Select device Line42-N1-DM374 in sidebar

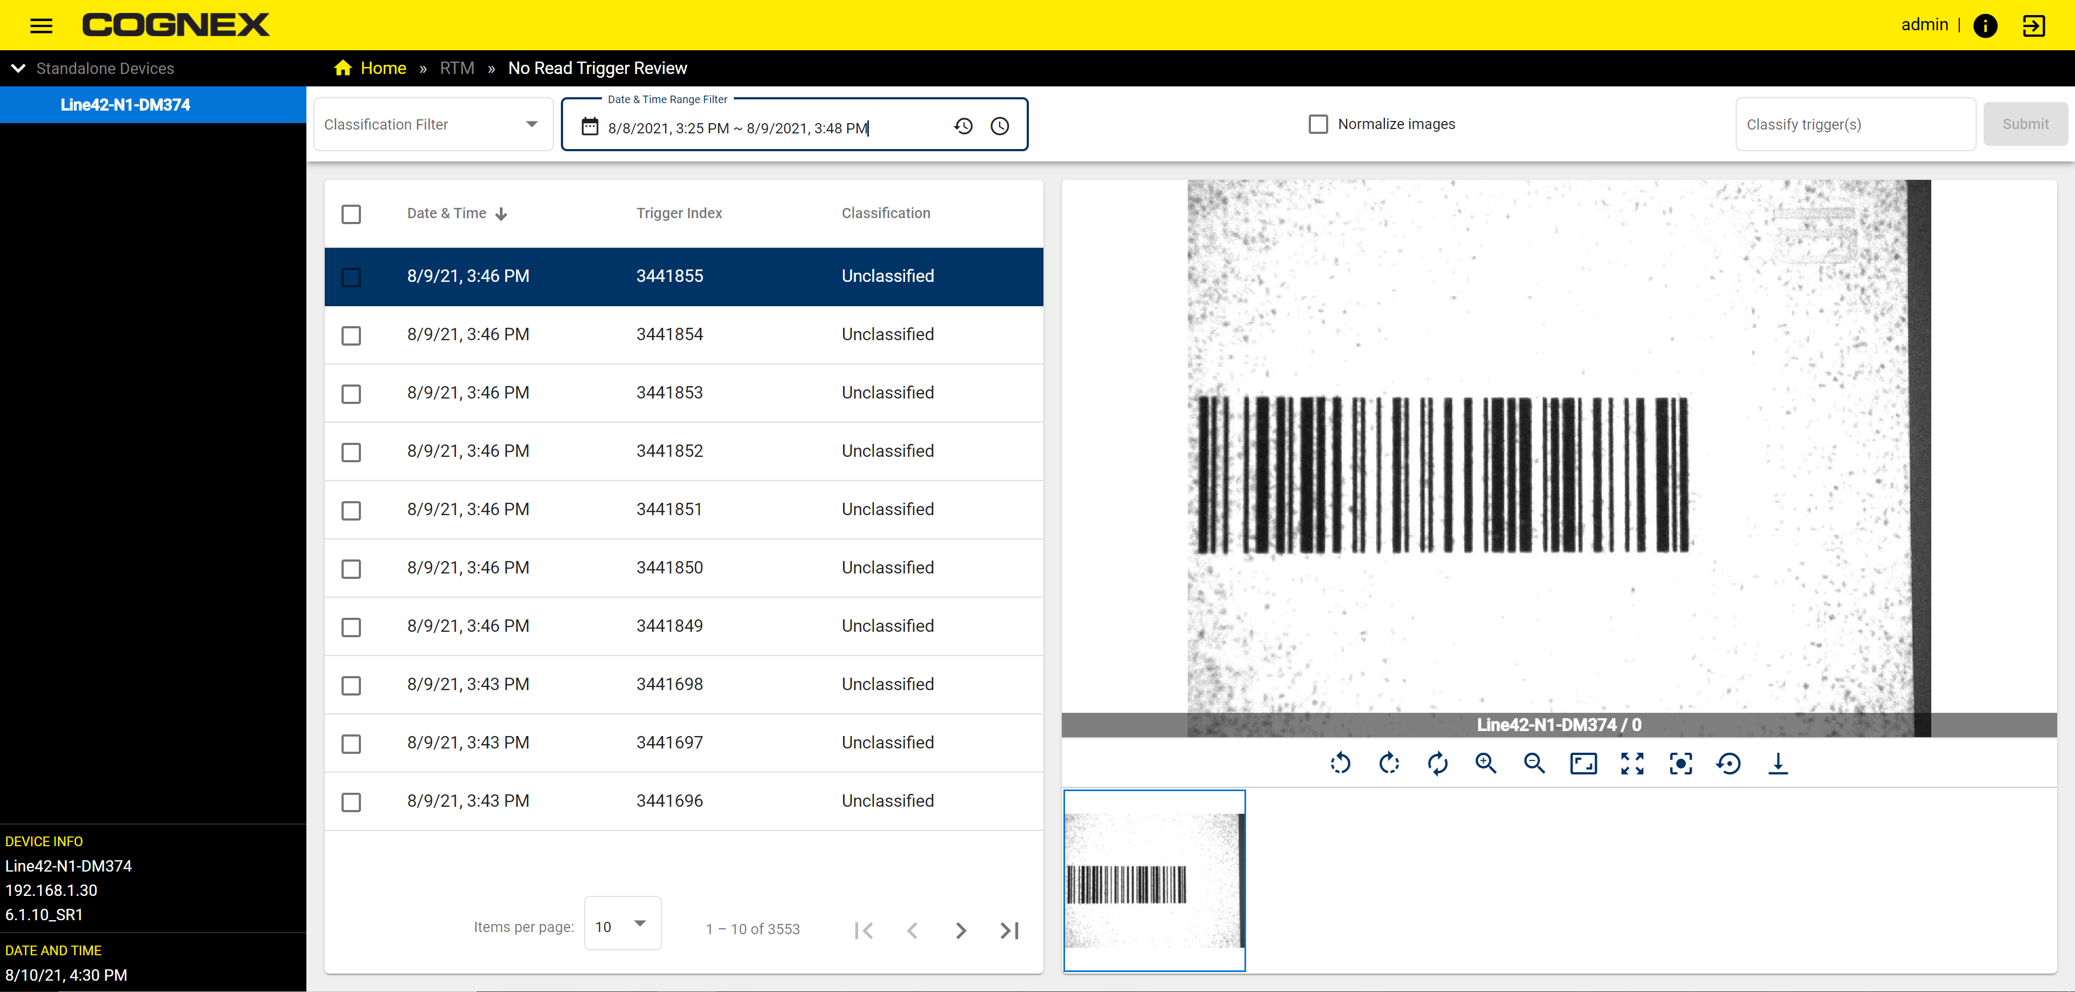click(153, 105)
